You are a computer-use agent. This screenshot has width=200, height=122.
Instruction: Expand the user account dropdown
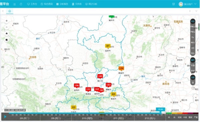pyautogui.click(x=195, y=4)
